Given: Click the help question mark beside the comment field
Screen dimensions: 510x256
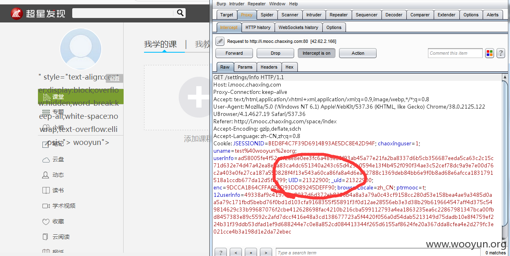Looking at the screenshot, I should [501, 53].
